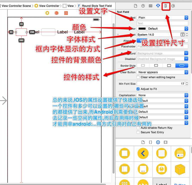
Task: Open the Text Plain dropdown
Action: pos(162,18)
